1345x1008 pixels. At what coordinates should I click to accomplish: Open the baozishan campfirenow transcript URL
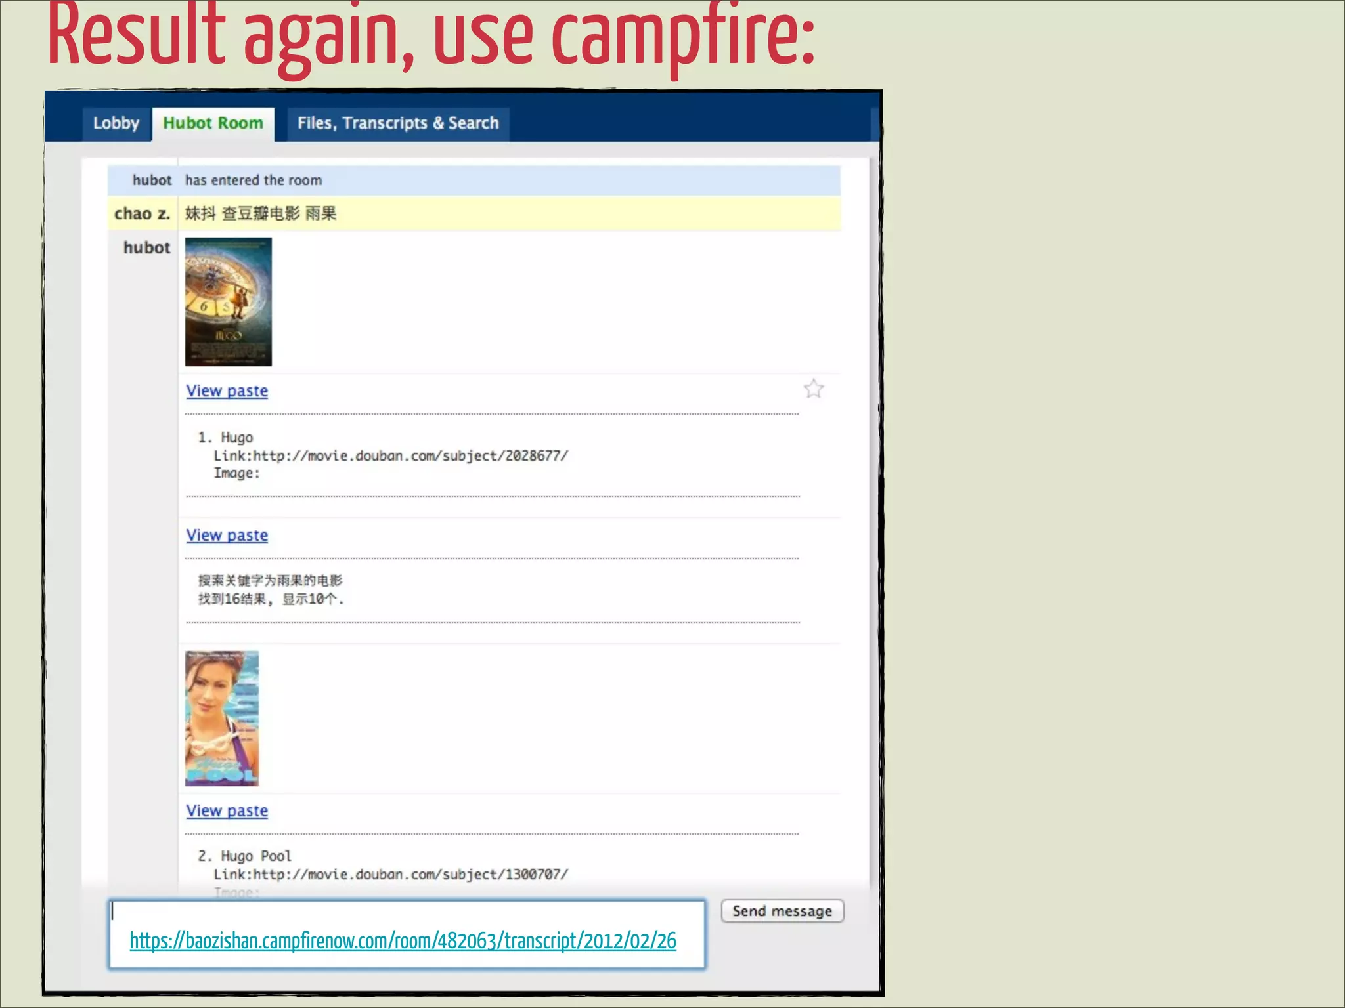[403, 941]
